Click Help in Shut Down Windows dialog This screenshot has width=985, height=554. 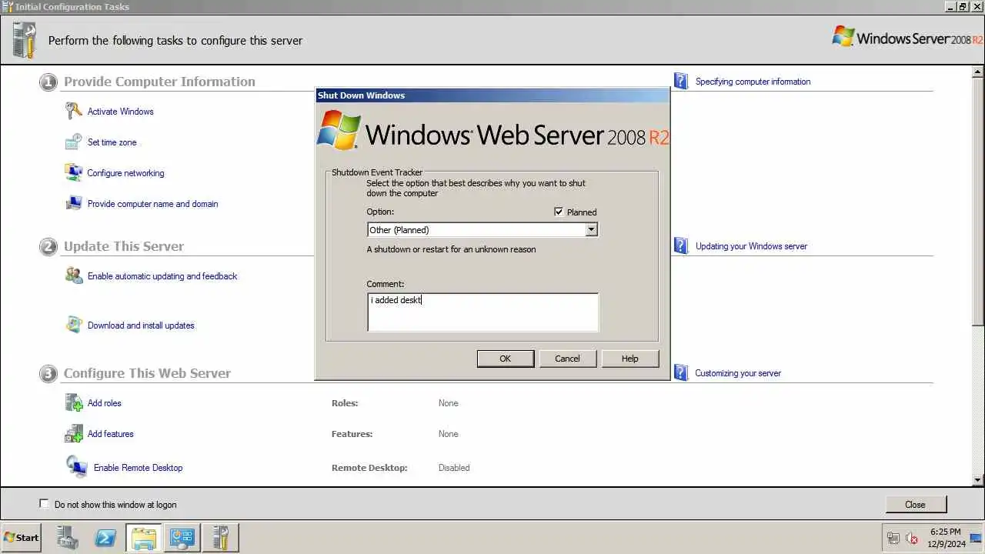[630, 359]
